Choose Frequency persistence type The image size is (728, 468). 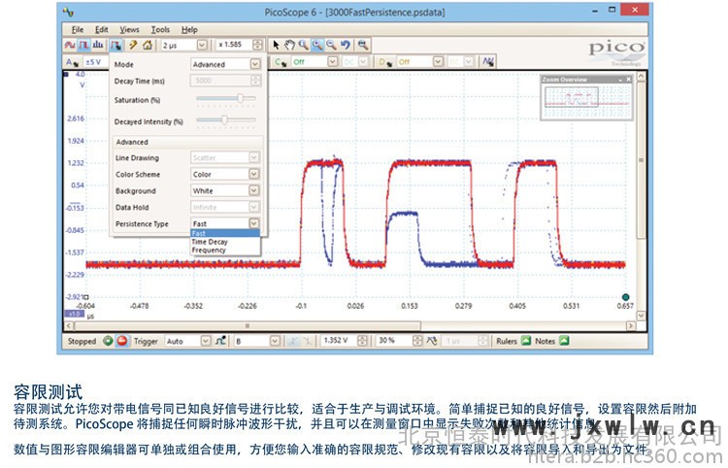(225, 251)
